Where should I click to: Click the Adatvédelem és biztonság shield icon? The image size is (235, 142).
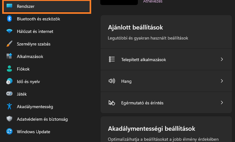9,119
